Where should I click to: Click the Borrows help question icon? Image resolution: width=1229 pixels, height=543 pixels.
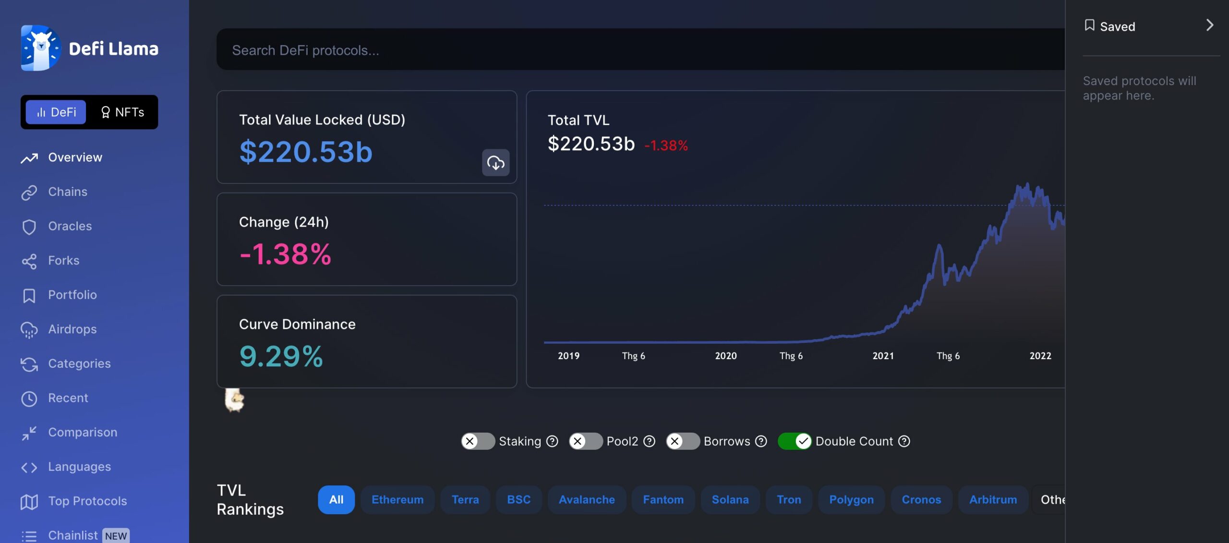click(761, 441)
